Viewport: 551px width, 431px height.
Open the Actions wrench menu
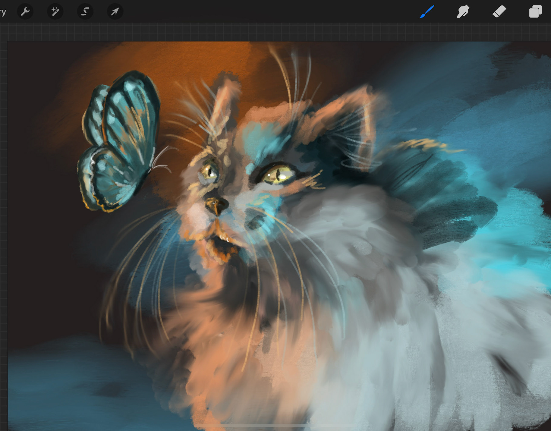(25, 12)
